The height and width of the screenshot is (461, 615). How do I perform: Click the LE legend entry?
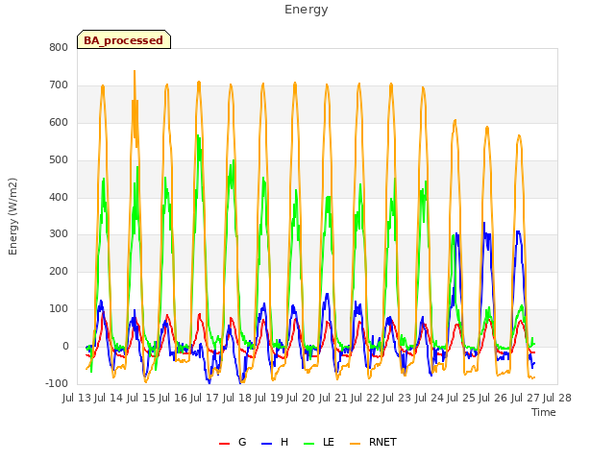tap(319, 442)
